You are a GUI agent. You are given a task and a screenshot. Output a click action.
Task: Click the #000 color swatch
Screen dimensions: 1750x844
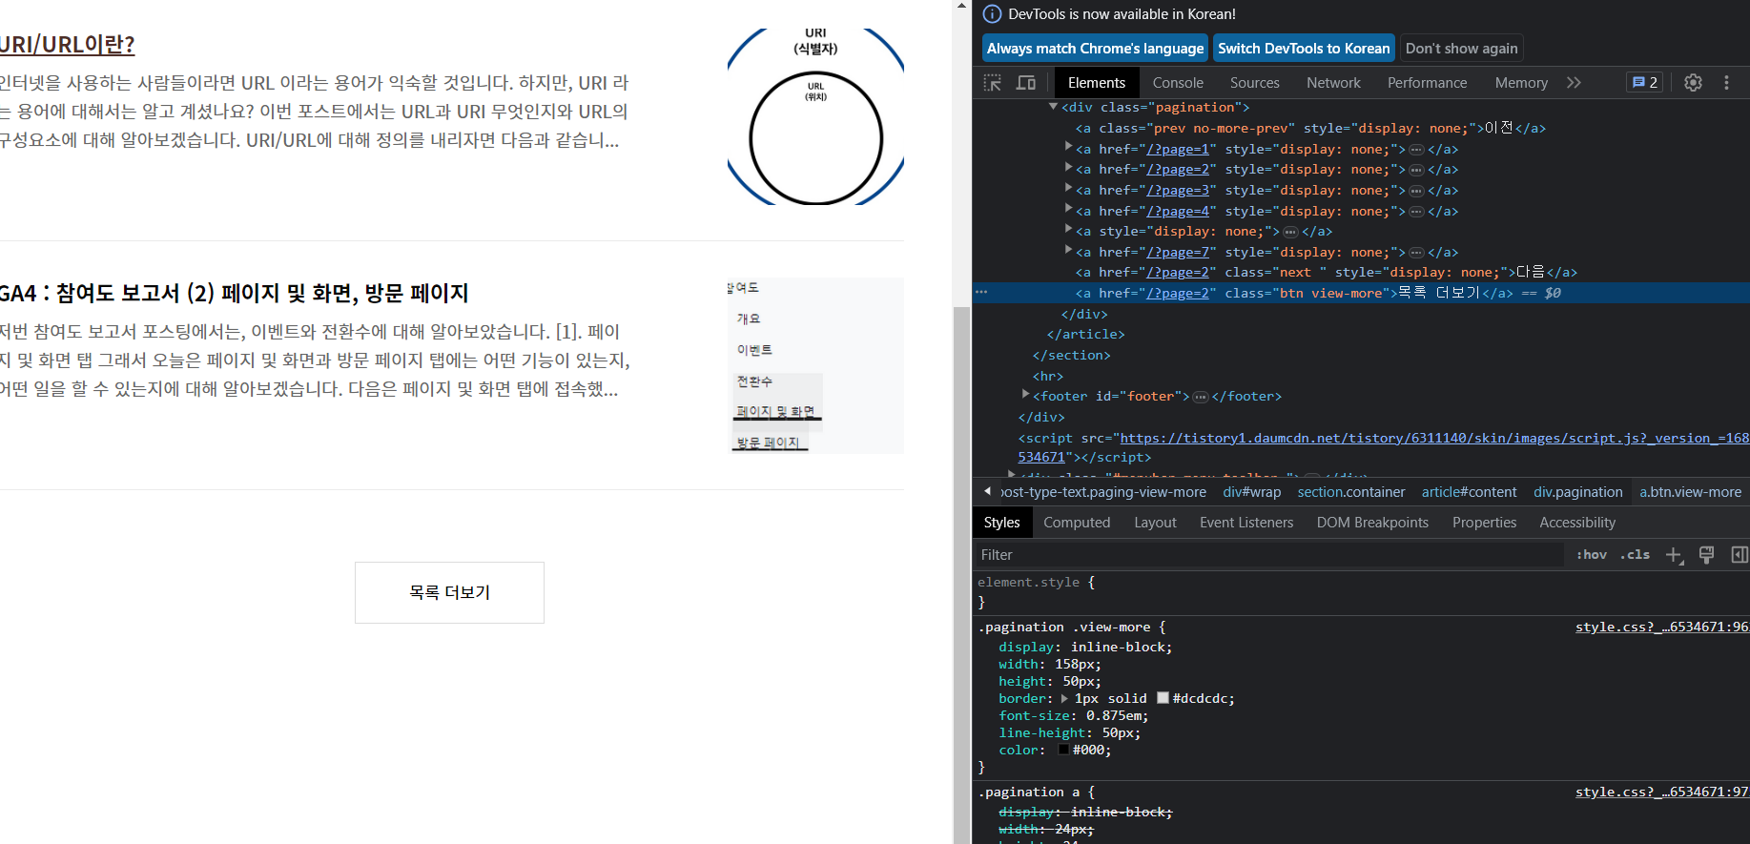[x=1063, y=750]
